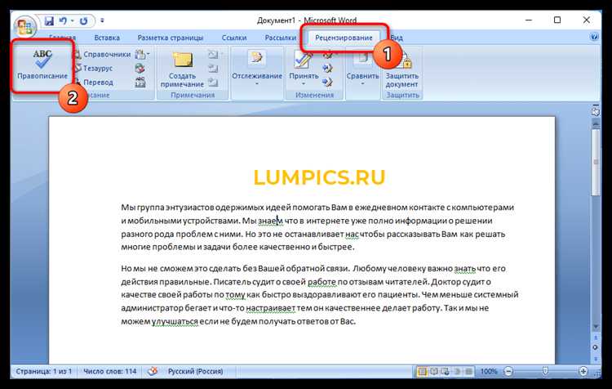The height and width of the screenshot is (389, 612).
Task: Open the Undo history dropdown arrow
Action: pos(72,20)
